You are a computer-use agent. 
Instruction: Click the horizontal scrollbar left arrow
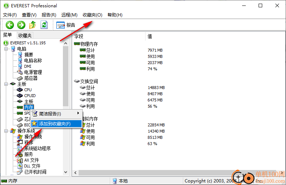pos(75,173)
